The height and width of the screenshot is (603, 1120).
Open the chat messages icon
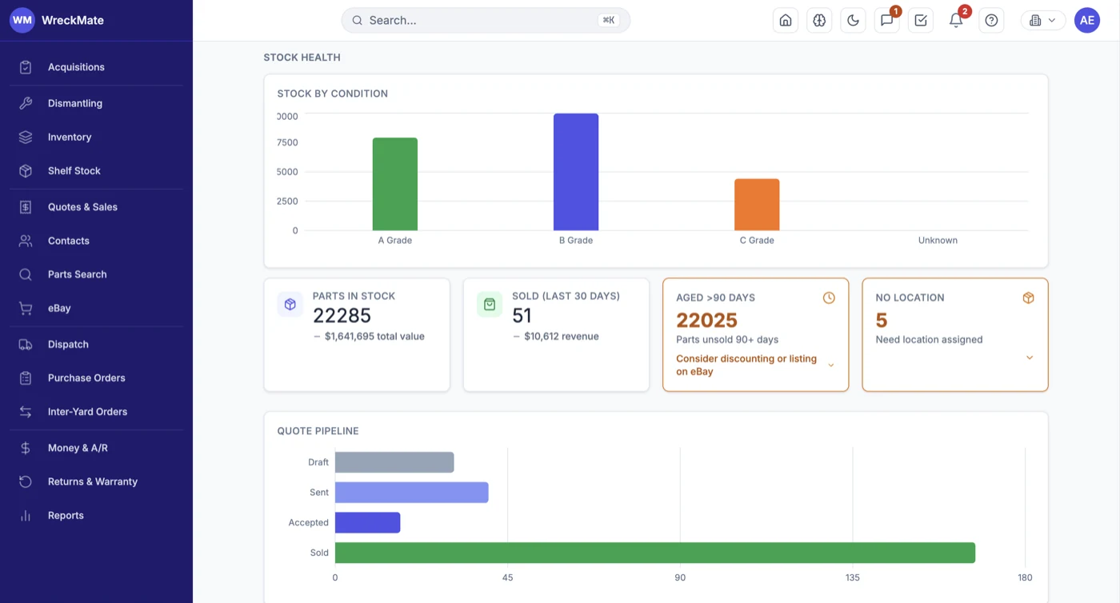click(886, 21)
